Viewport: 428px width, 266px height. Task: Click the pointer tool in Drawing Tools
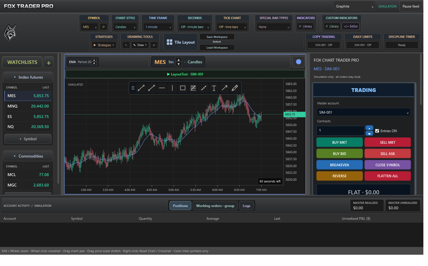pos(126,45)
